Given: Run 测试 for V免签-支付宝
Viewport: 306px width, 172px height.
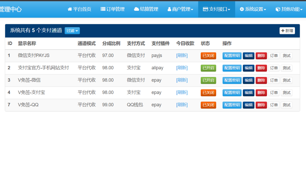Looking at the screenshot, I should (287, 93).
